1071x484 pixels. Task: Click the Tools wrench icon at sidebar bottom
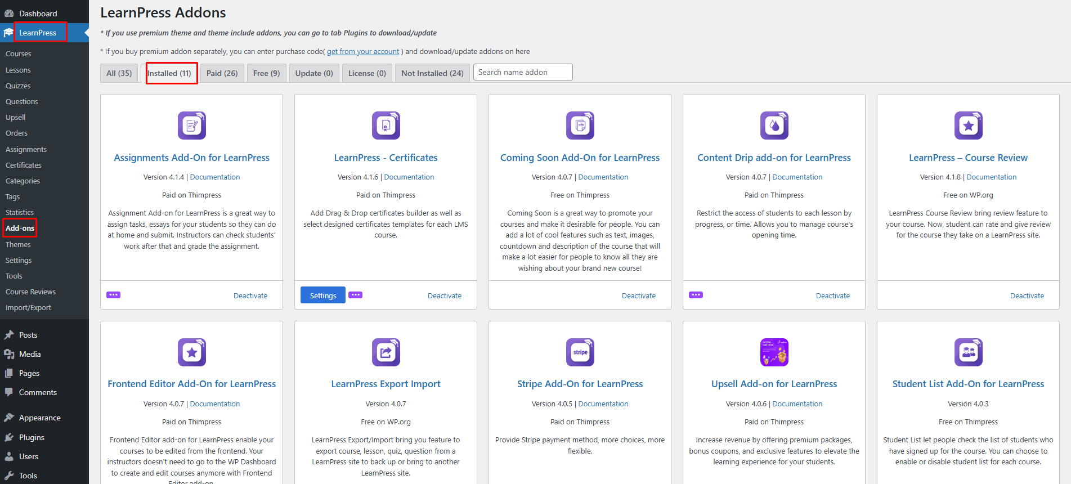[x=9, y=476]
